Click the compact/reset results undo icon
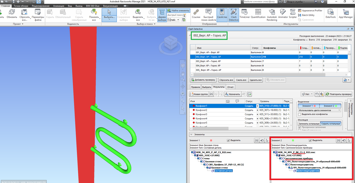Screen dimensions: 355x183 coord(317,94)
